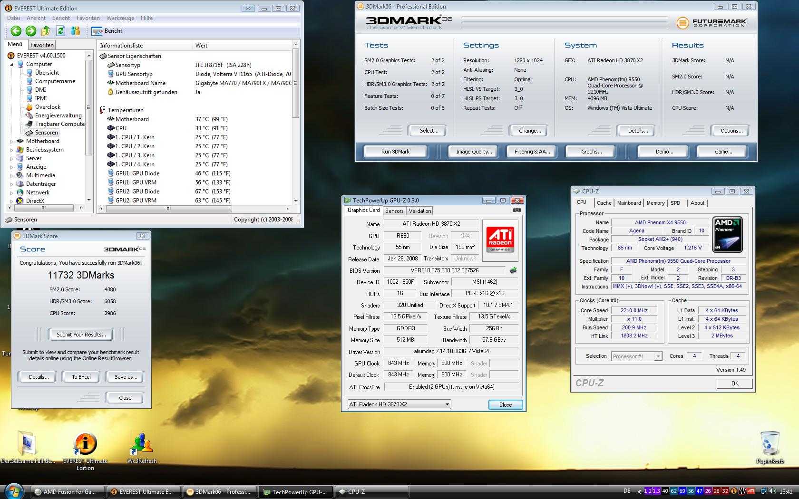
Task: Select Computername in the EVEREST tree
Action: tap(55, 81)
